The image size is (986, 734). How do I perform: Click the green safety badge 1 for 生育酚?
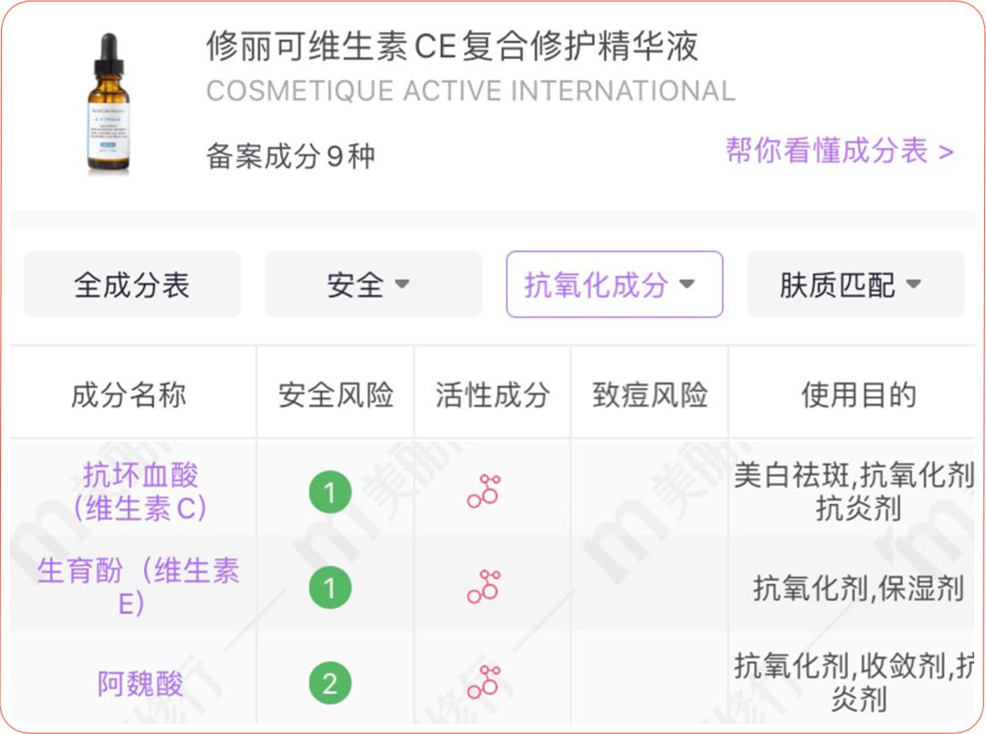click(x=330, y=587)
